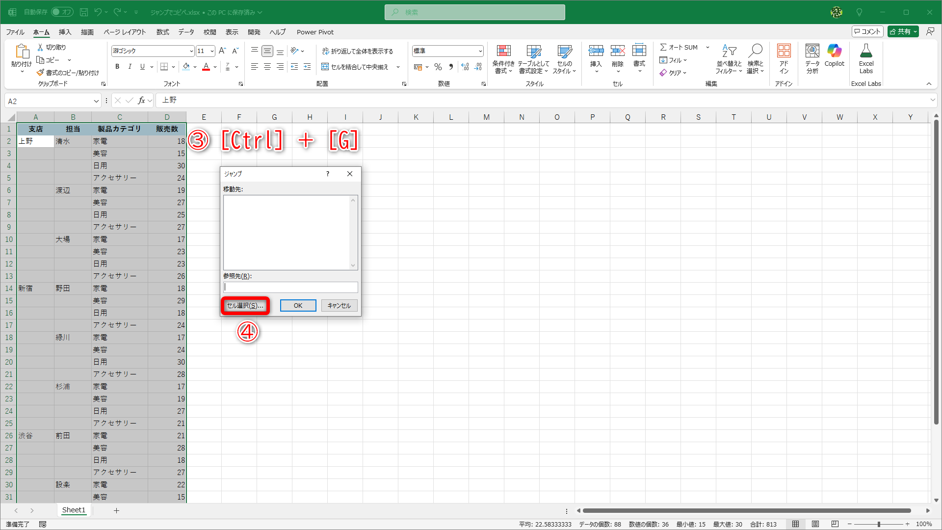Click the Find and Select magnifier icon
The height and width of the screenshot is (530, 942).
[755, 51]
